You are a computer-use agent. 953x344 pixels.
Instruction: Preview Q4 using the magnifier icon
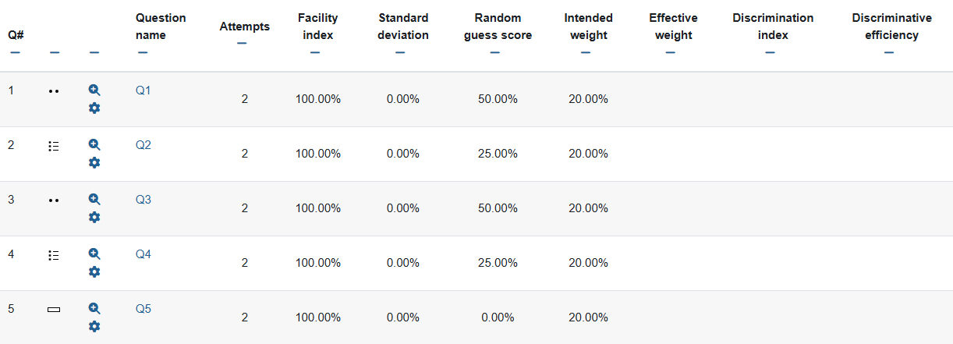94,254
